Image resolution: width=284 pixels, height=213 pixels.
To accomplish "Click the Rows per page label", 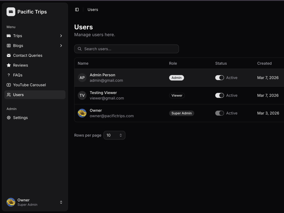I will click(x=88, y=135).
